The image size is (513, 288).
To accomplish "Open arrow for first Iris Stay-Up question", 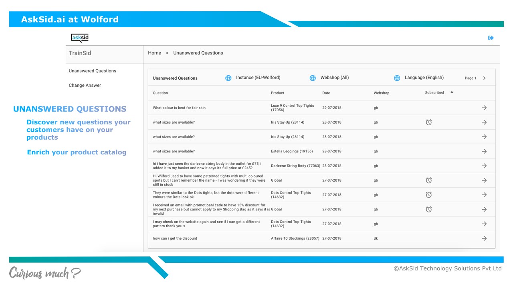I will [x=484, y=122].
